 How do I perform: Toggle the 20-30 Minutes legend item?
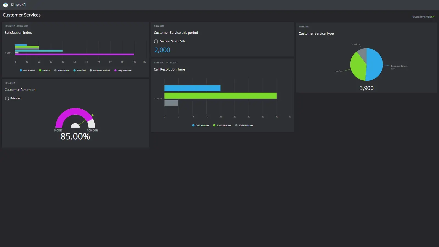point(244,125)
